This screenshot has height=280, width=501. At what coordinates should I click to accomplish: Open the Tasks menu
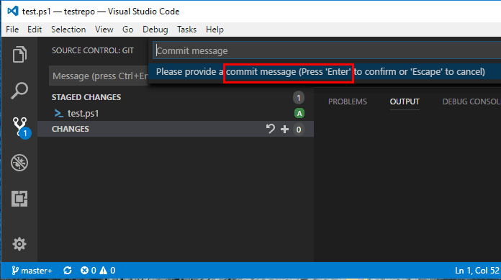point(186,30)
